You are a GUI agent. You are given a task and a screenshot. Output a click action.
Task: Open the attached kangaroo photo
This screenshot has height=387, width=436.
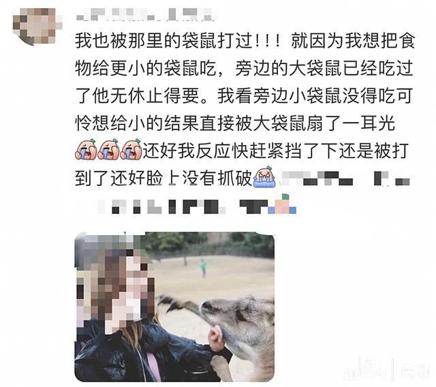click(174, 307)
